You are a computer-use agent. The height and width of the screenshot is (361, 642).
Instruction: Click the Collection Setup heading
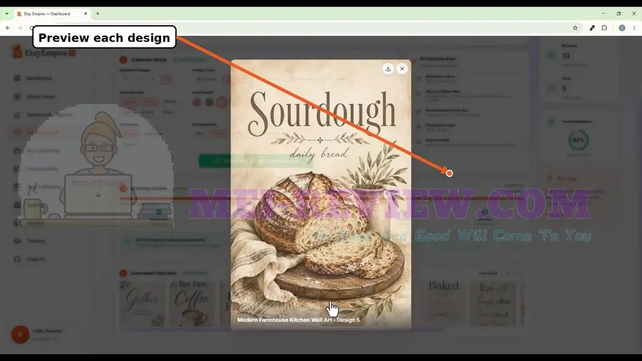coord(149,60)
